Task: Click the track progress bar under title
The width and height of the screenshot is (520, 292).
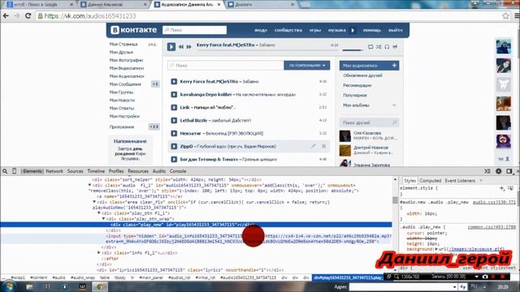Action: [x=267, y=50]
